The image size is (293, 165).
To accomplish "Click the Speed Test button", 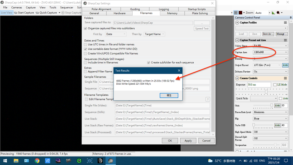I will 201,29.
